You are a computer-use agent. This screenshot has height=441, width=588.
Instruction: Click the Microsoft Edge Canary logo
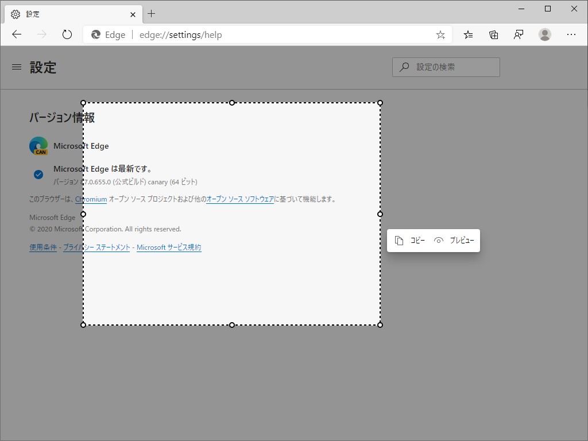coord(38,146)
